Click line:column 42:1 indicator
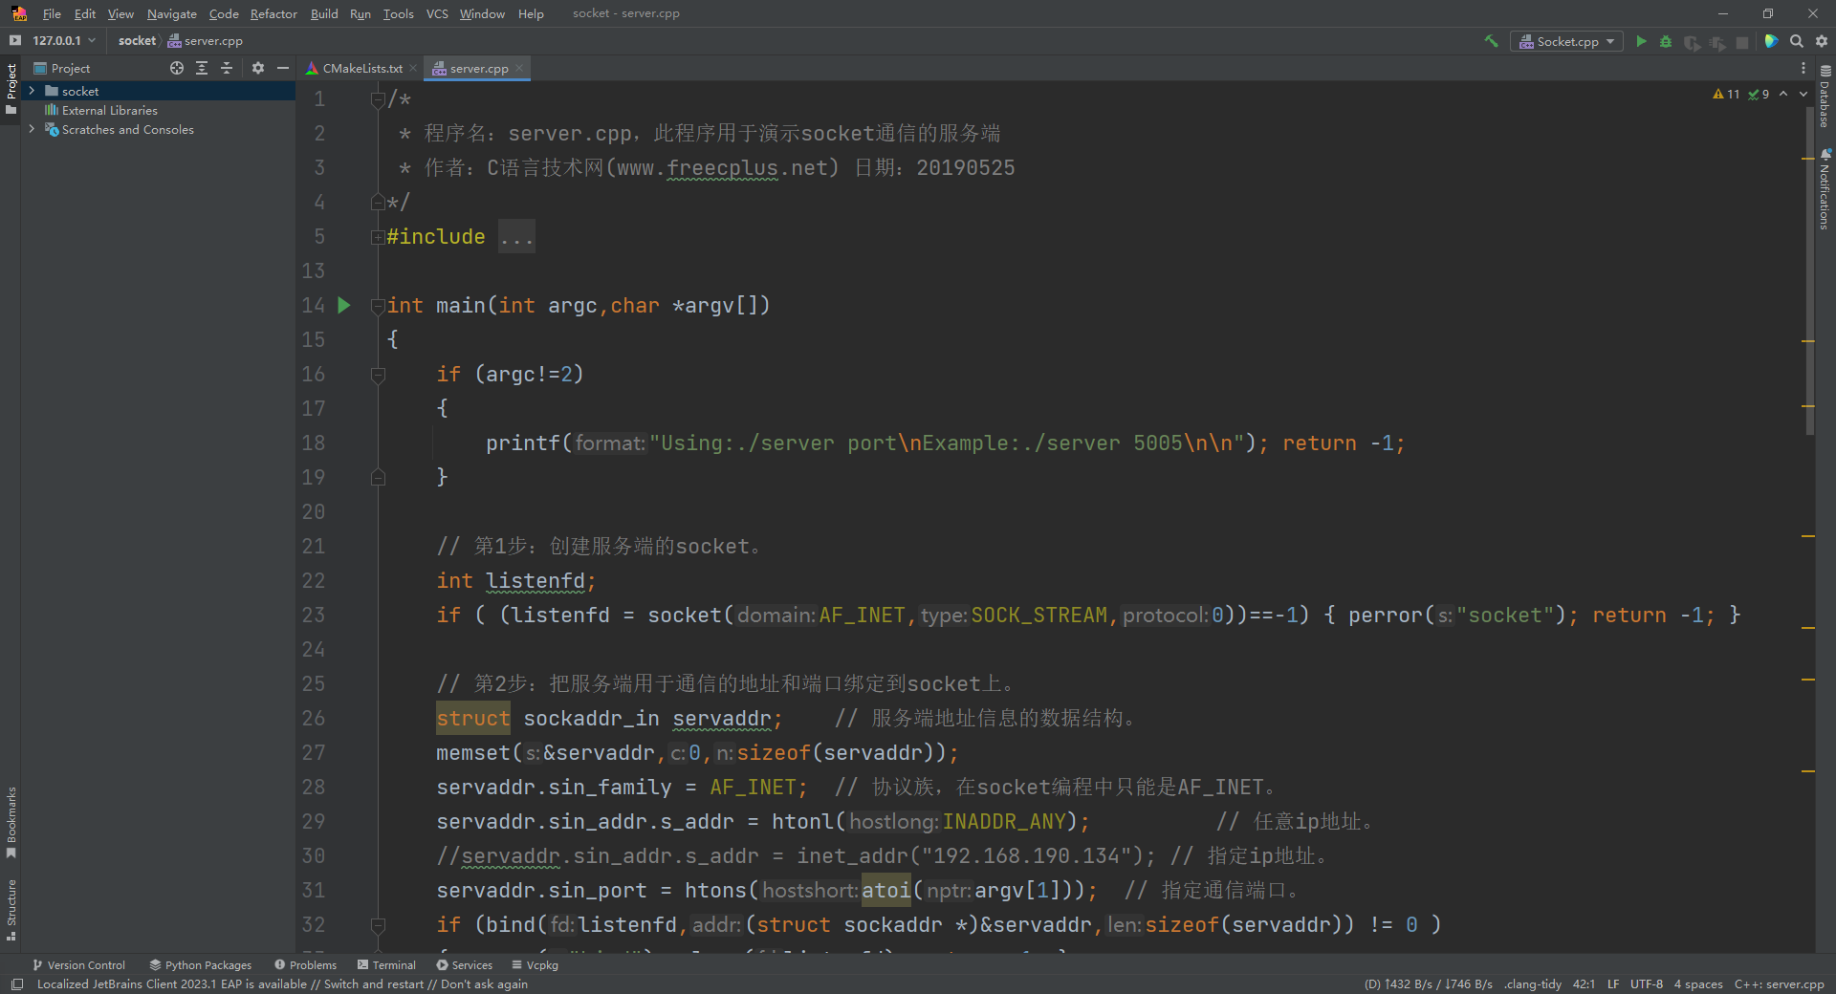The width and height of the screenshot is (1836, 994). pyautogui.click(x=1584, y=983)
